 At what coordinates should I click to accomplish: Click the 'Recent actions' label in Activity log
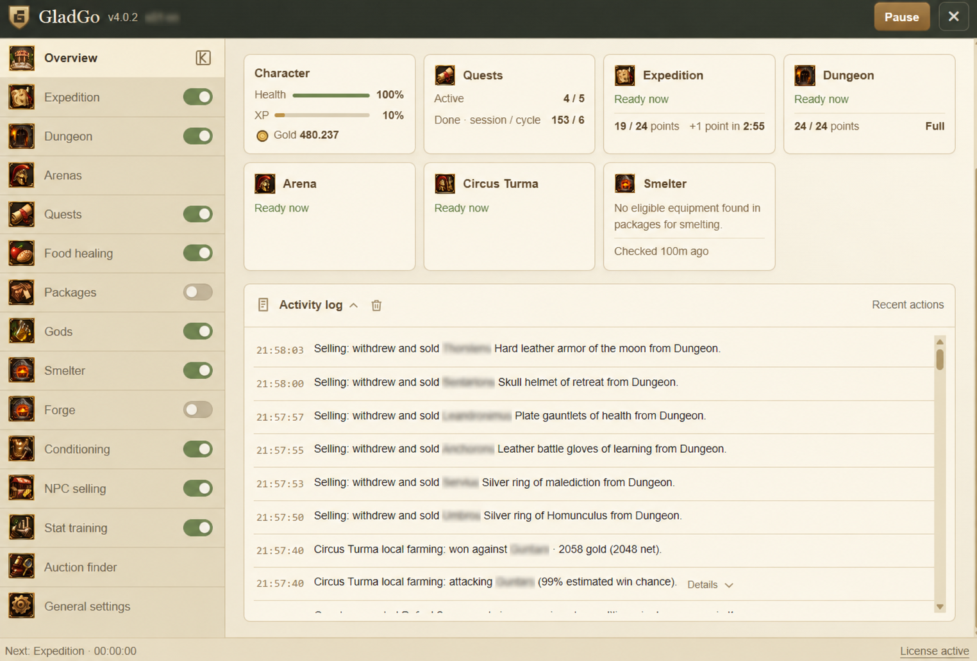(908, 305)
